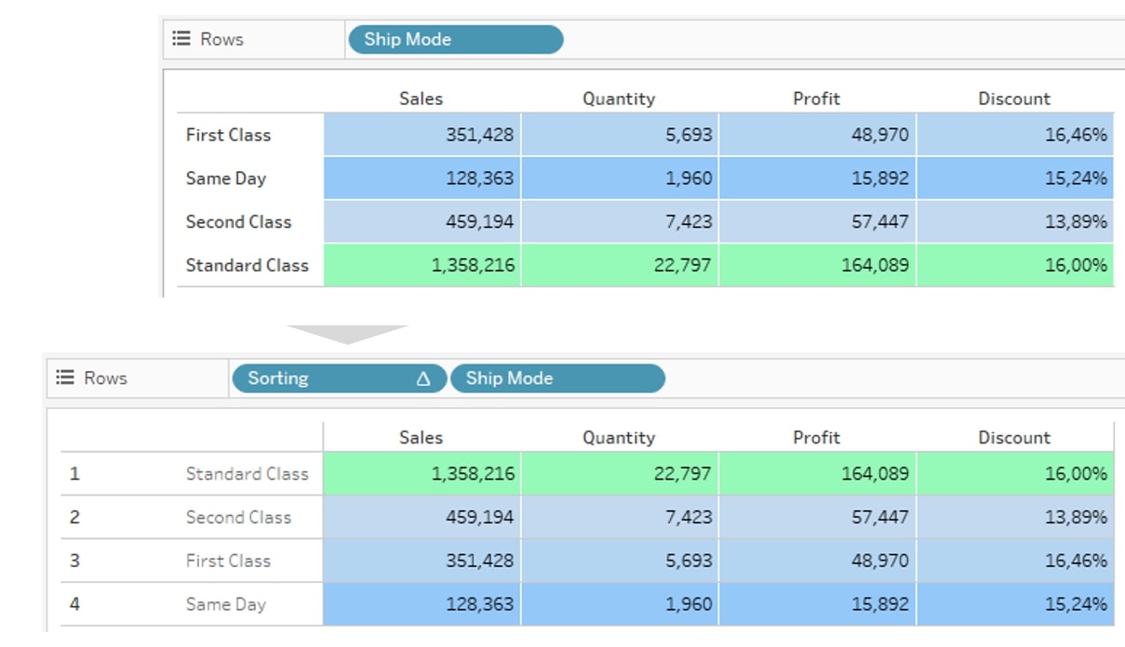Click the Quantity header in upper table
Screen dimensions: 1125x647
(x=619, y=99)
